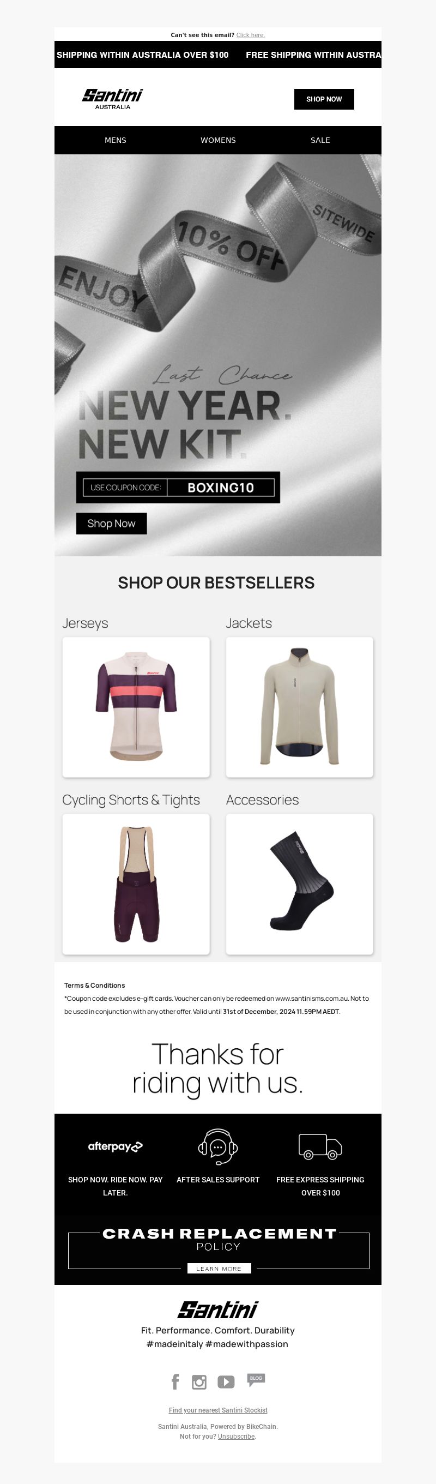Click the after sales support headset icon

pyautogui.click(x=217, y=1146)
